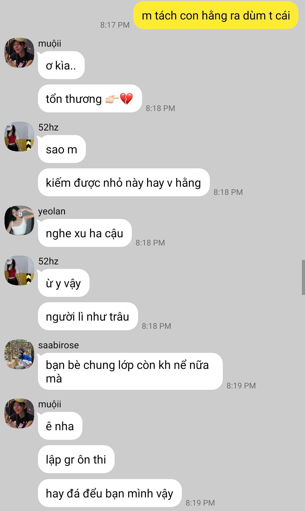This screenshot has width=305, height=511.
Task: Click the chat scrollbar handle on the right
Action: click(x=303, y=278)
